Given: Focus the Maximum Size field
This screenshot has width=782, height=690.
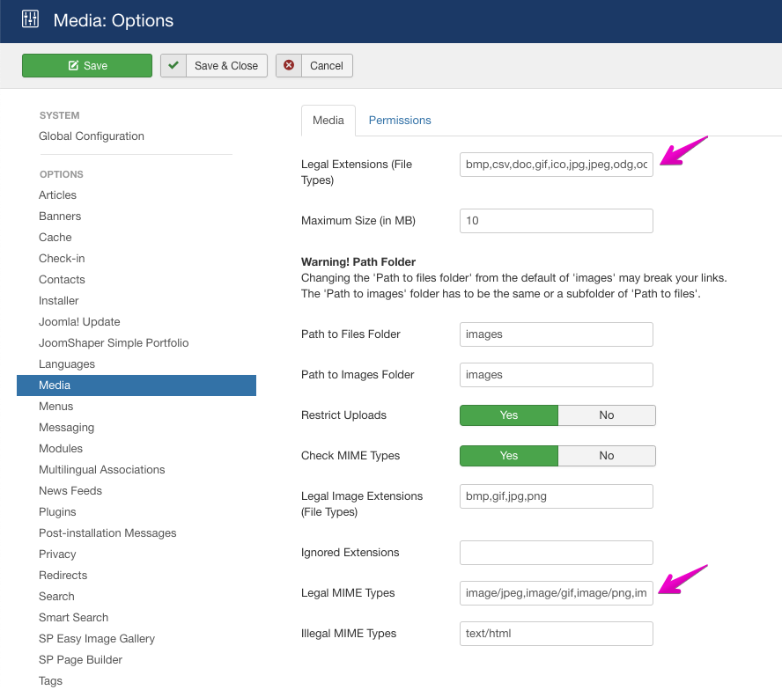Looking at the screenshot, I should tap(556, 221).
